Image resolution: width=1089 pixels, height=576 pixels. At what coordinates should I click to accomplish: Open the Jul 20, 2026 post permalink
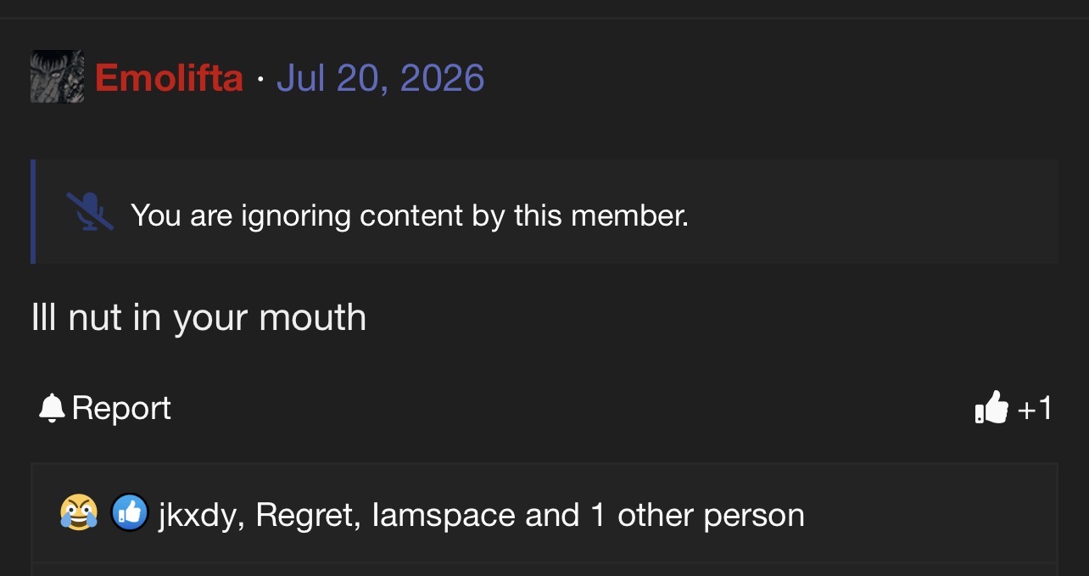point(380,78)
